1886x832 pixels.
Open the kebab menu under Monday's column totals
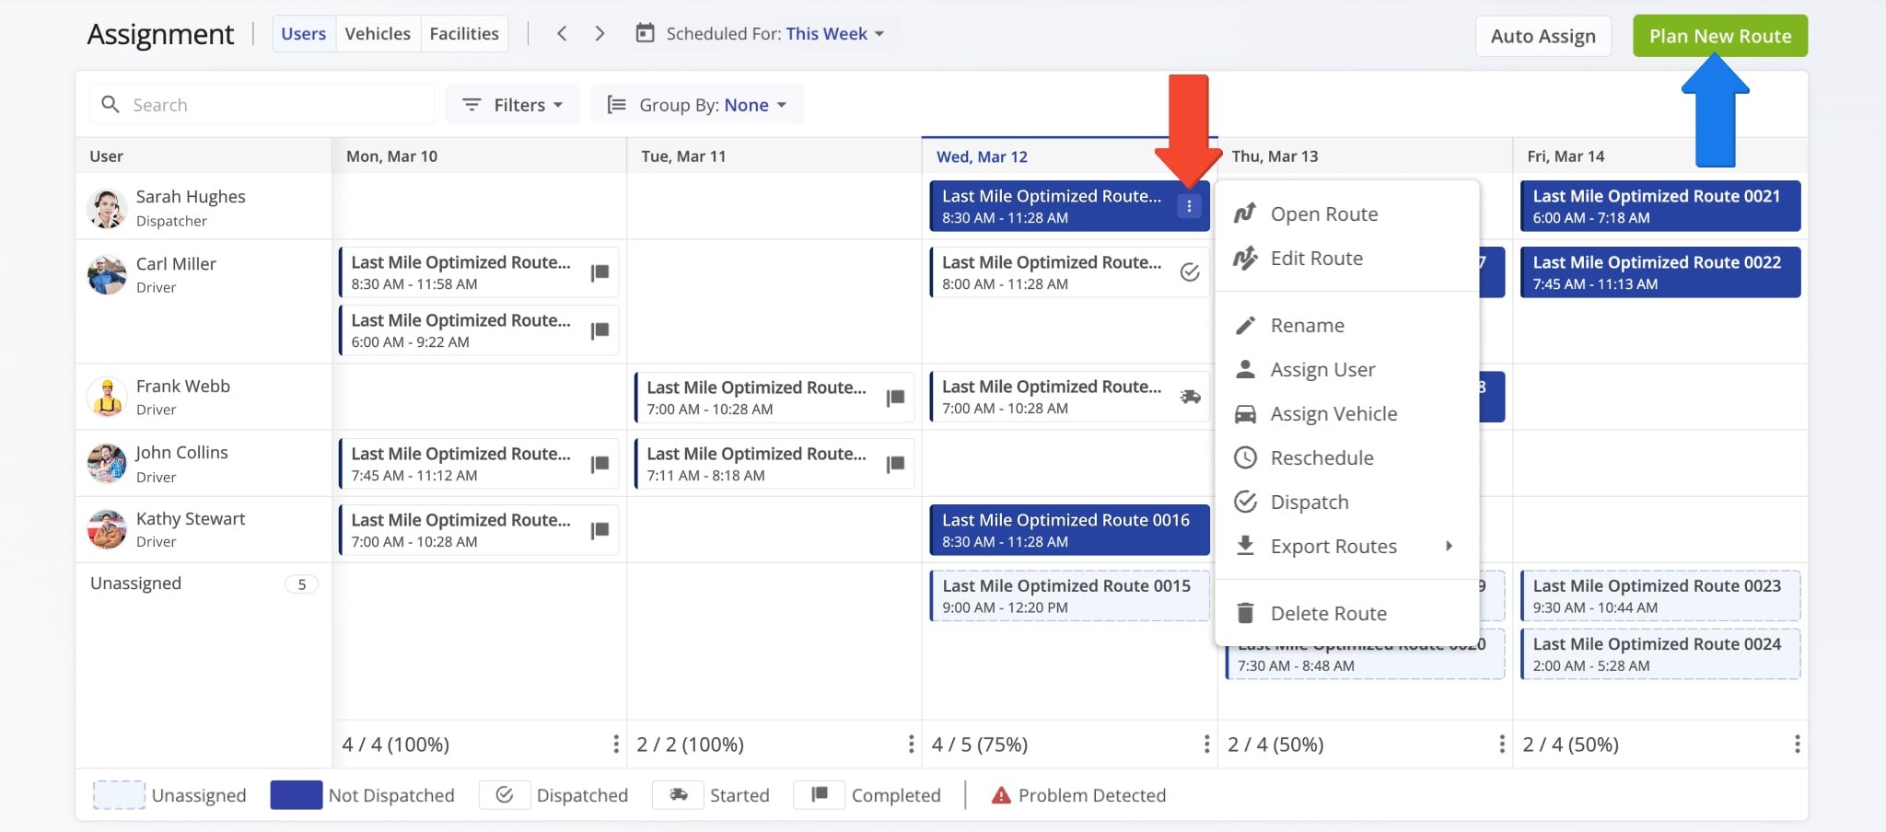pos(615,744)
